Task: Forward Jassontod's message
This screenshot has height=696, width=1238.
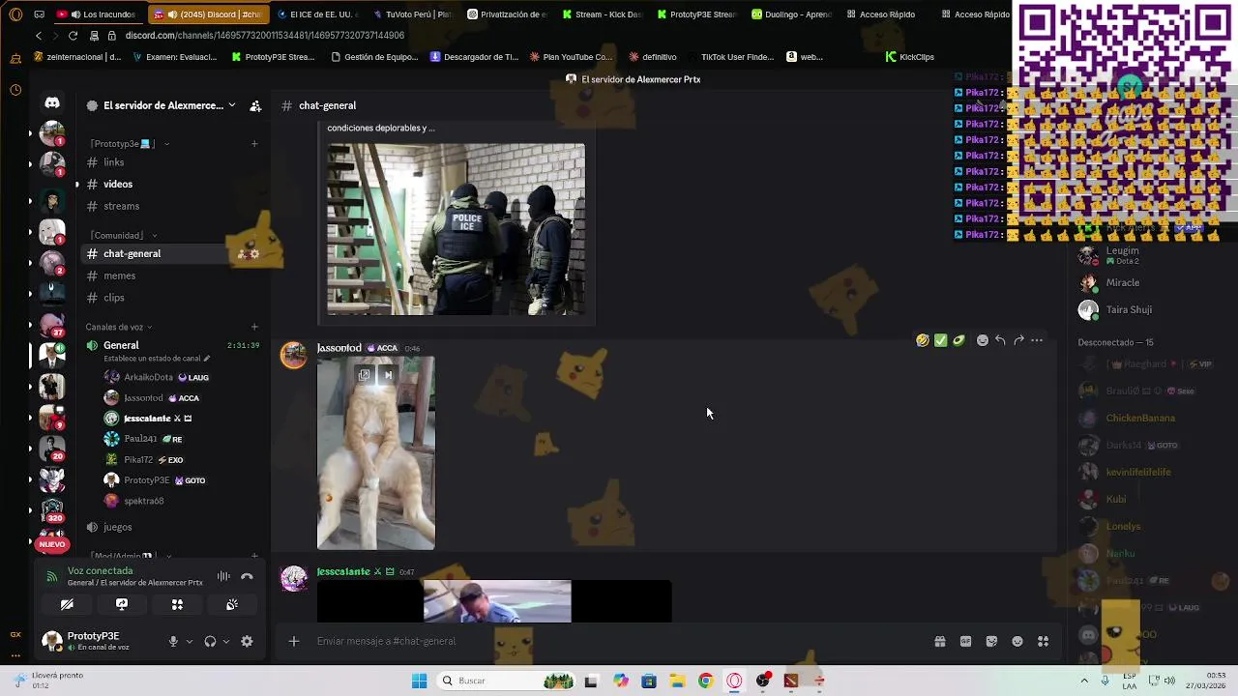Action: 1018,340
